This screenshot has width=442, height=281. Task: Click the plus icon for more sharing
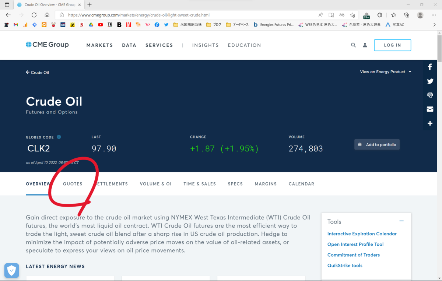pos(430,123)
